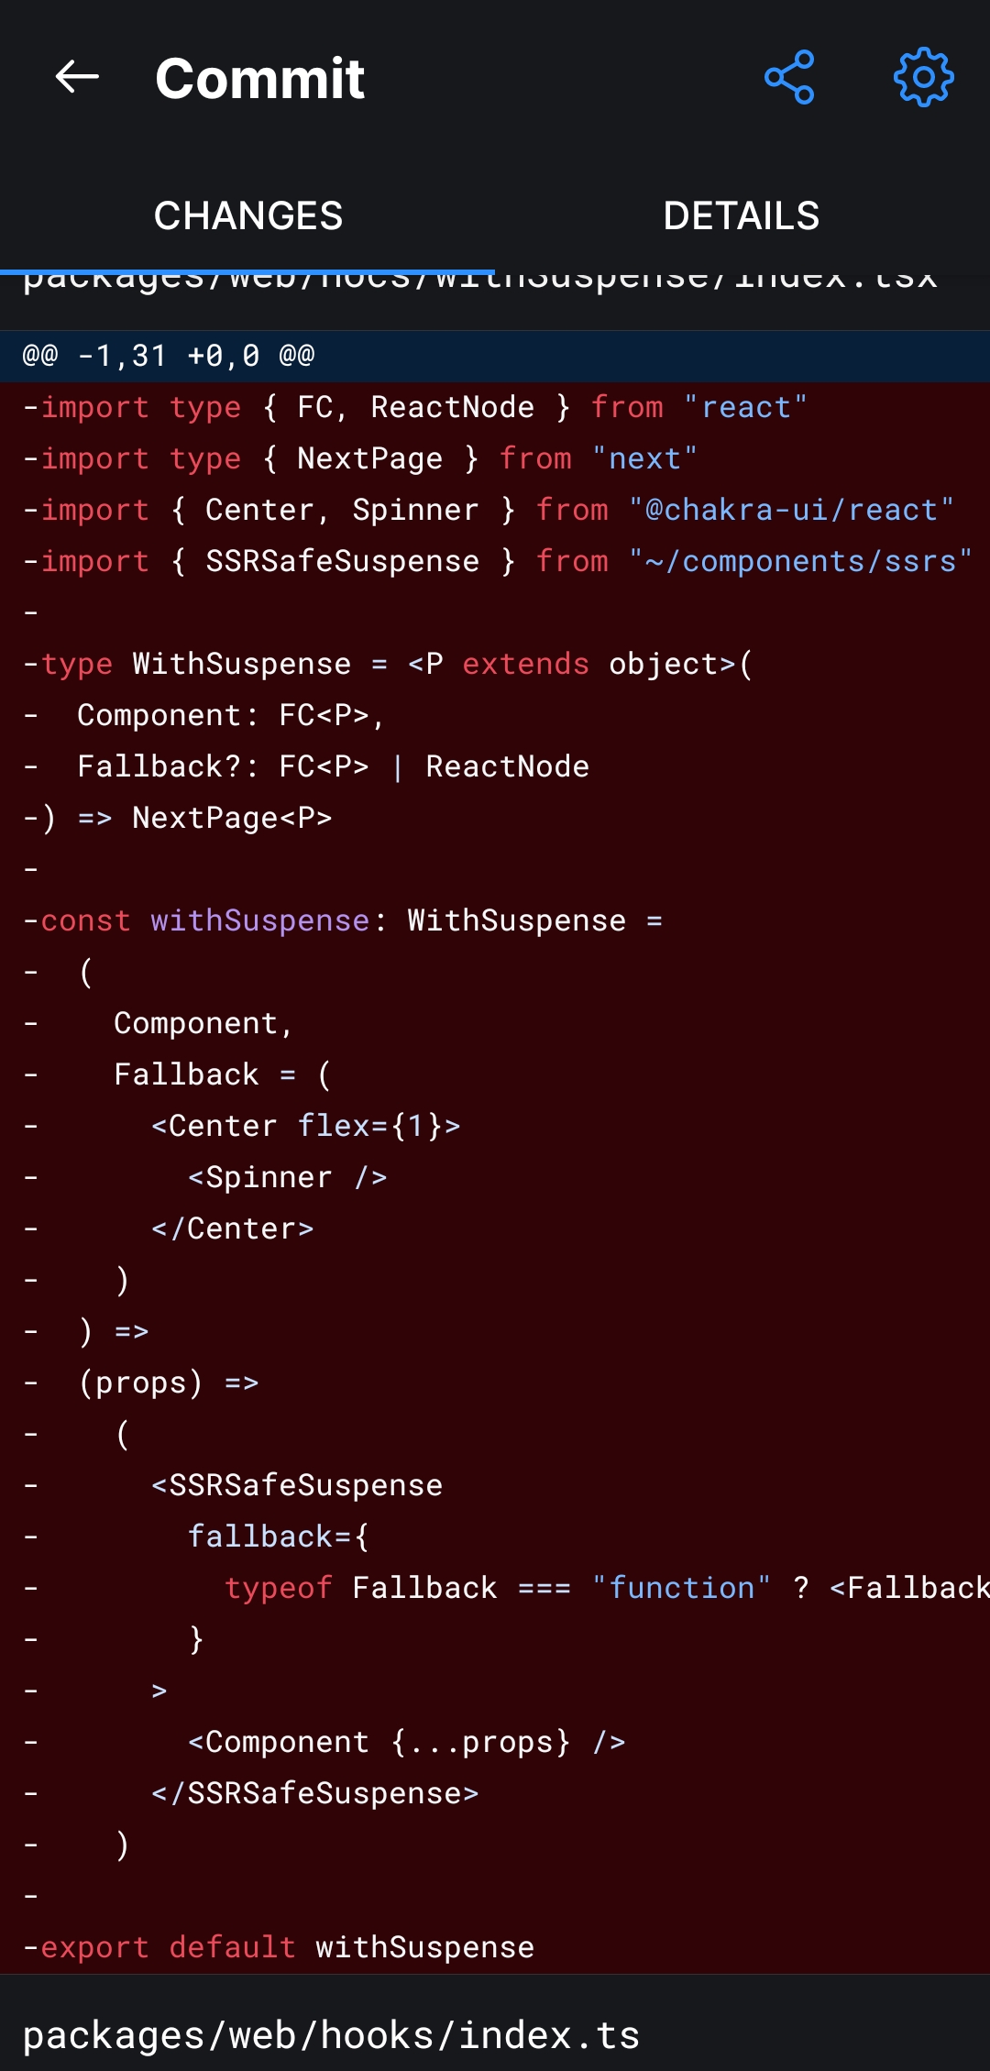This screenshot has width=990, height=2071.
Task: Tap the SSRSafeSuspense import line
Action: point(495,560)
